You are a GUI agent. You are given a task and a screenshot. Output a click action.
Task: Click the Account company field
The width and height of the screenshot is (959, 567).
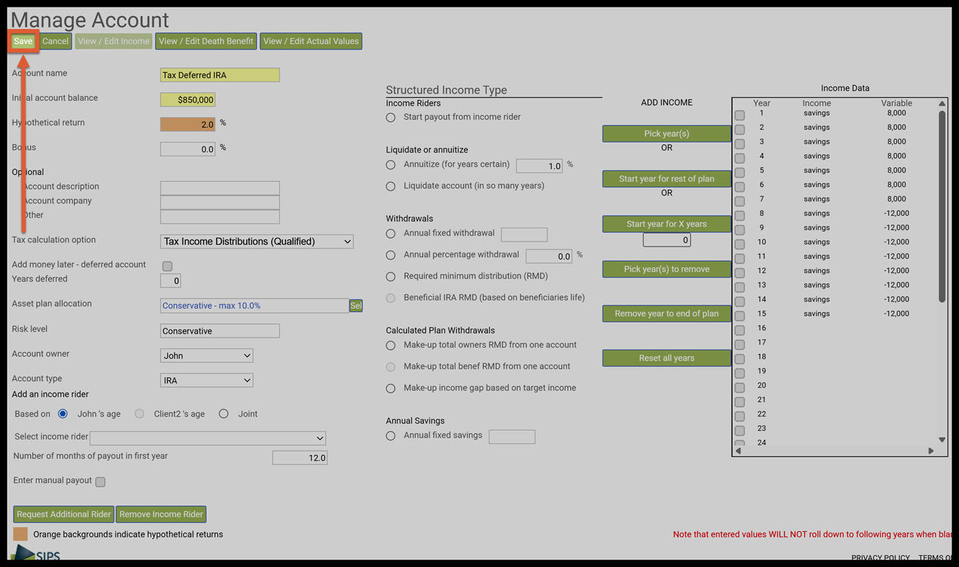pos(220,202)
